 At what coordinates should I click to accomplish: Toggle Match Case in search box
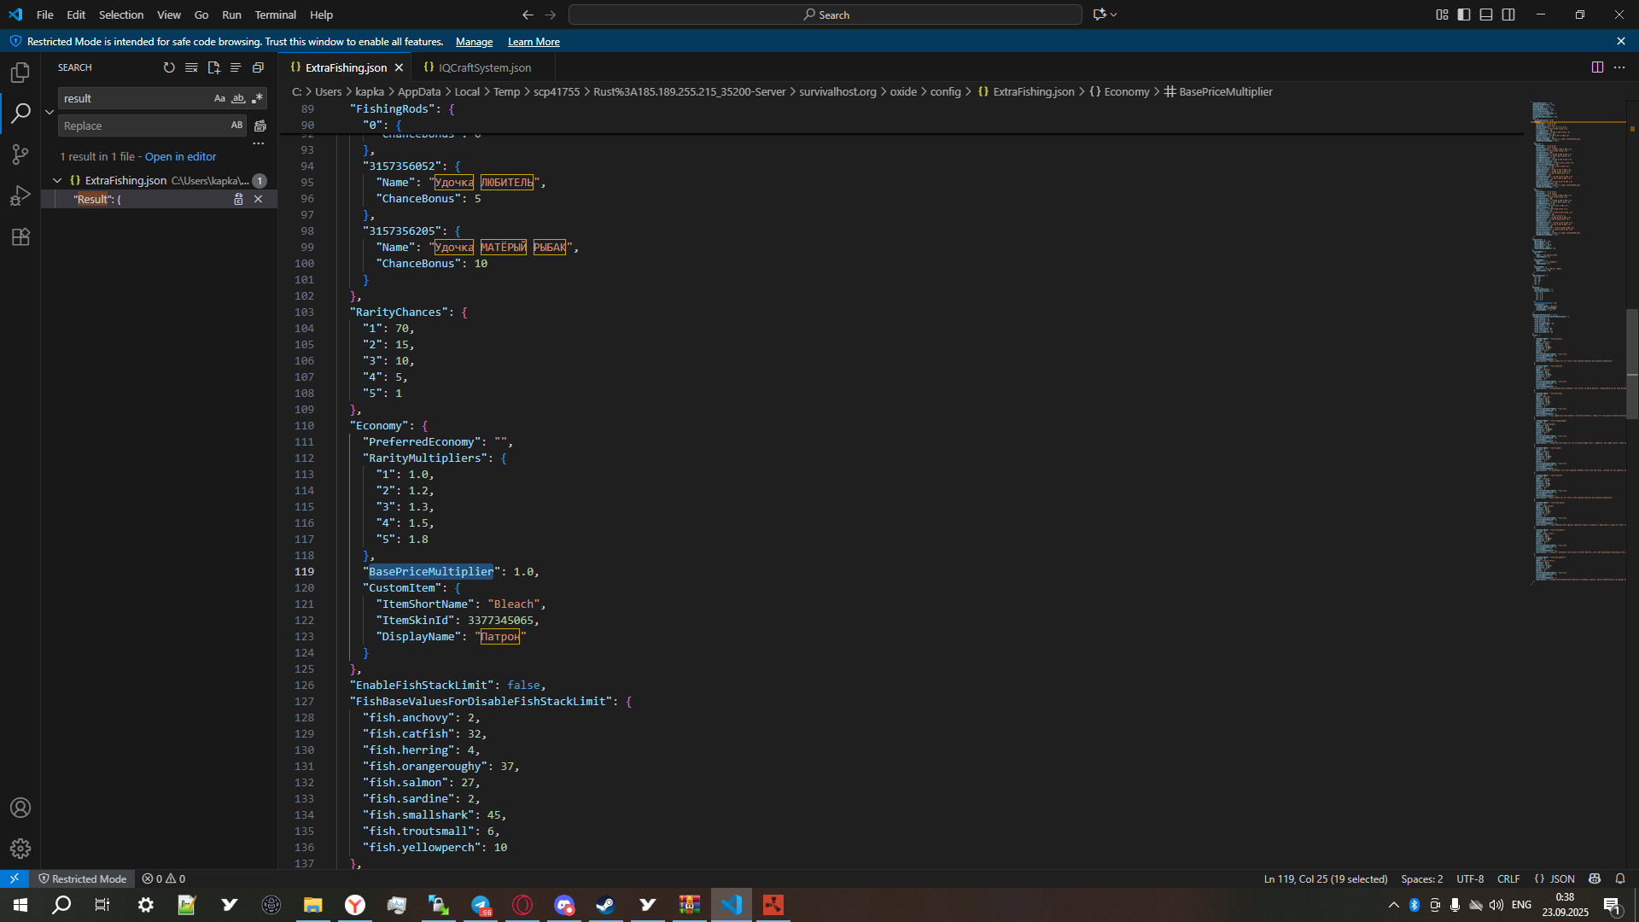click(219, 98)
